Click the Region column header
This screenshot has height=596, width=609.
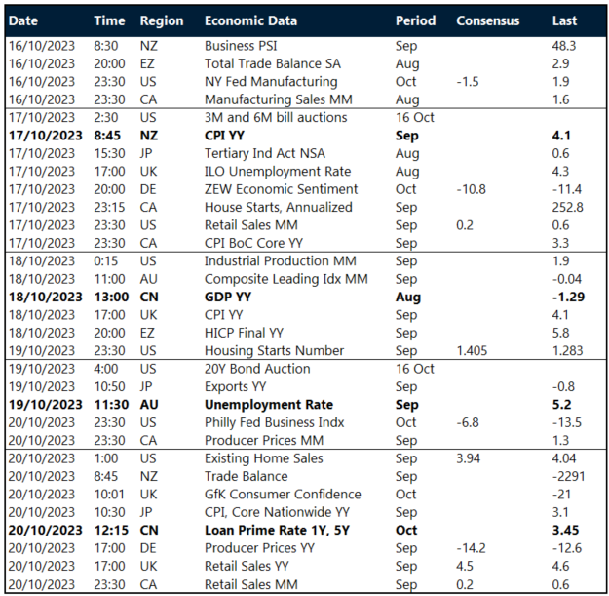coord(161,20)
